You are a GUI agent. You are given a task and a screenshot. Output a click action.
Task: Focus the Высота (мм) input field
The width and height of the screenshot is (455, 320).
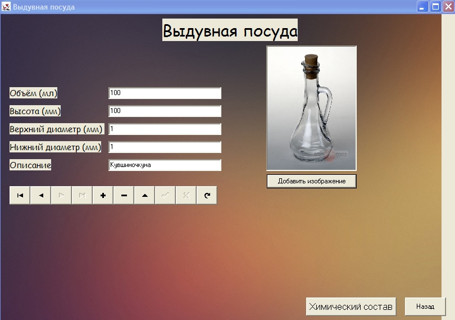pyautogui.click(x=165, y=111)
